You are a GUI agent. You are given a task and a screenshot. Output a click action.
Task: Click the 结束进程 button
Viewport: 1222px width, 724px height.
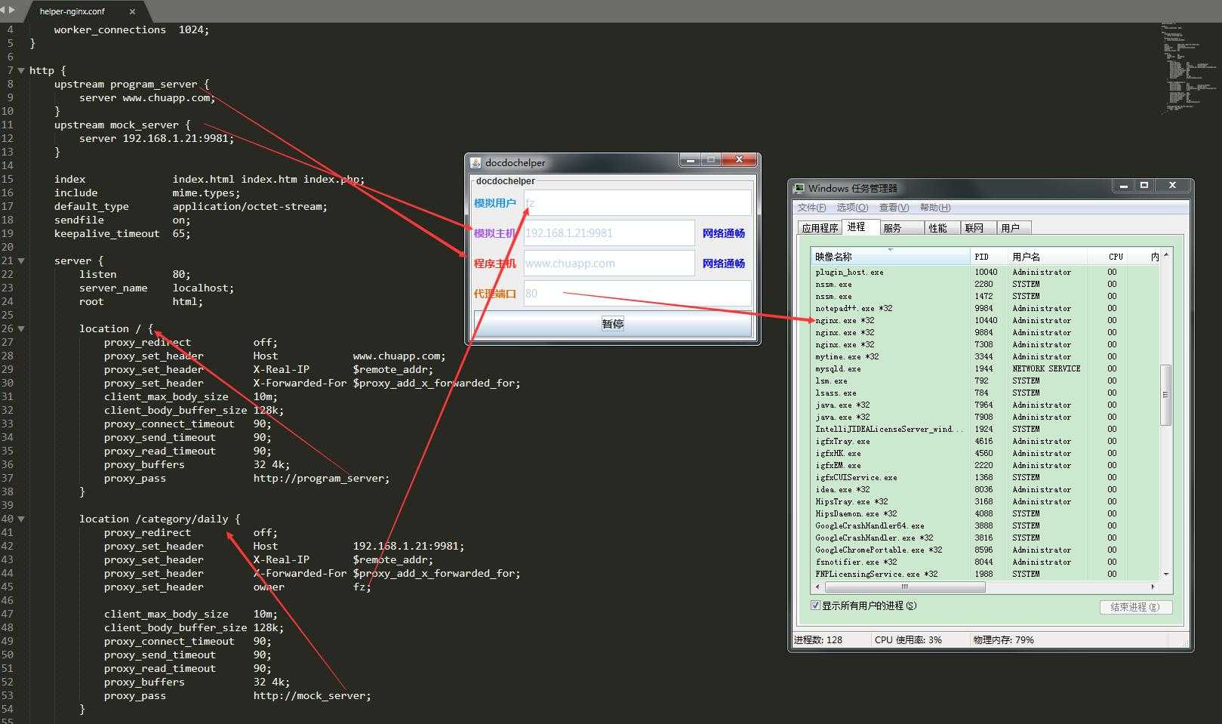point(1136,607)
